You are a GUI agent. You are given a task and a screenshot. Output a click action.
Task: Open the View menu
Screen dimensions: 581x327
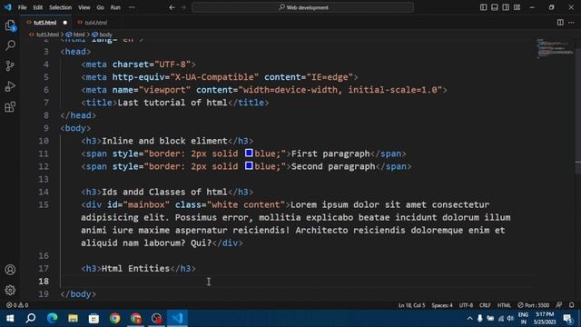84,7
